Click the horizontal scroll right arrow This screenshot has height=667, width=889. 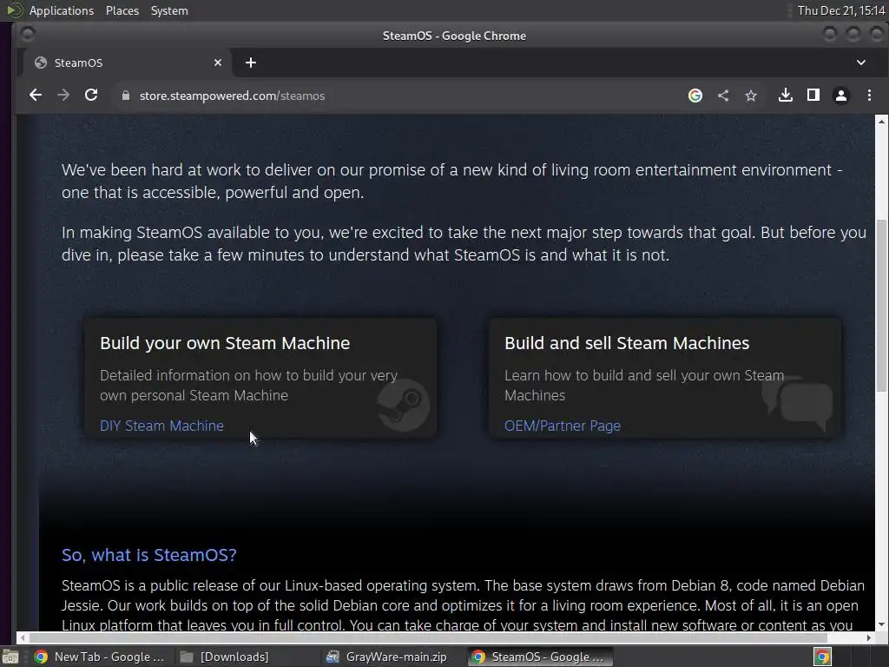(868, 638)
